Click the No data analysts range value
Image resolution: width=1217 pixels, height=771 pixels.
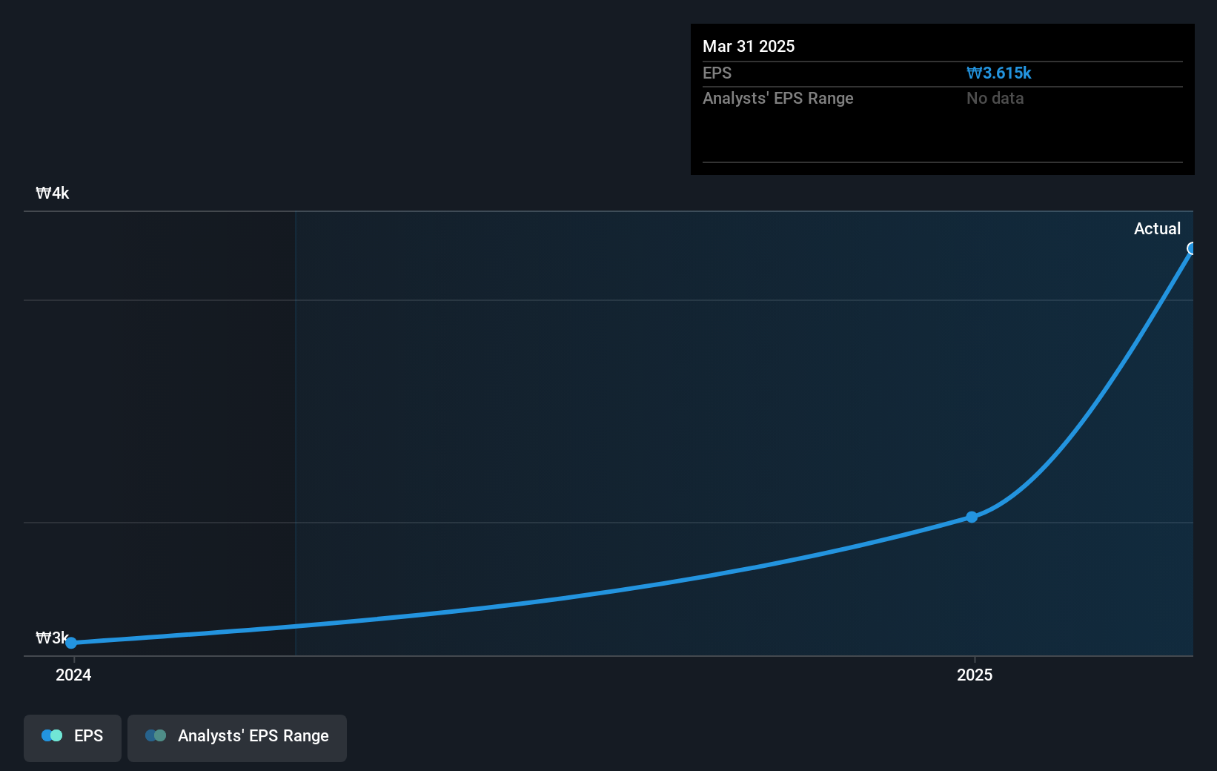(995, 98)
